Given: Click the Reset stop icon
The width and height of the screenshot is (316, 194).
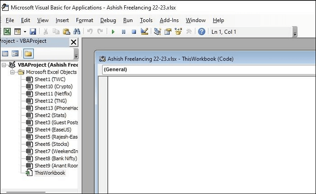Looking at the screenshot, I should (x=134, y=32).
